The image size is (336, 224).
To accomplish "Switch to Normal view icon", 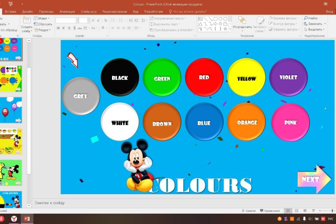I will coord(288,211).
